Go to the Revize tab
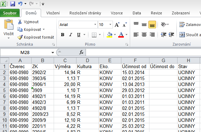This screenshot has height=132, width=201. (156, 13)
